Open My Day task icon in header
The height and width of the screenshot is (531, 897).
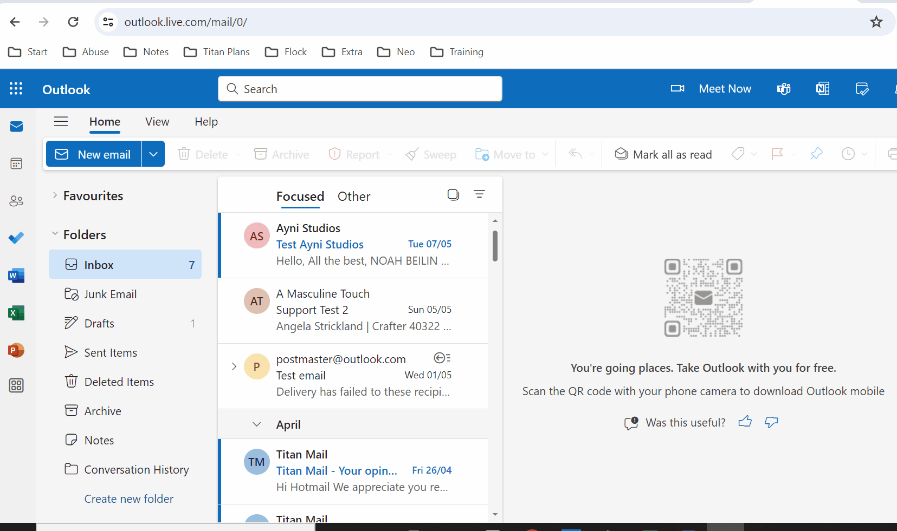862,89
